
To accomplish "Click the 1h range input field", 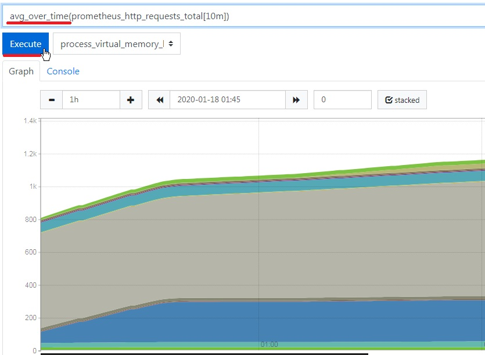I will pyautogui.click(x=91, y=100).
